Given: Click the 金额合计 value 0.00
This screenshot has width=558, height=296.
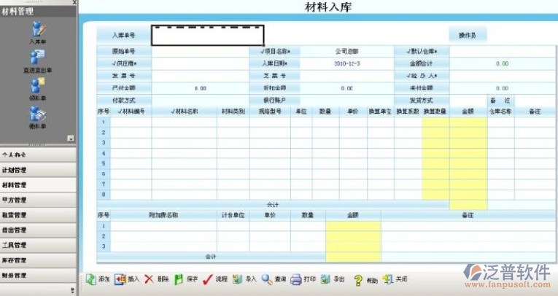Looking at the screenshot, I should tap(502, 63).
